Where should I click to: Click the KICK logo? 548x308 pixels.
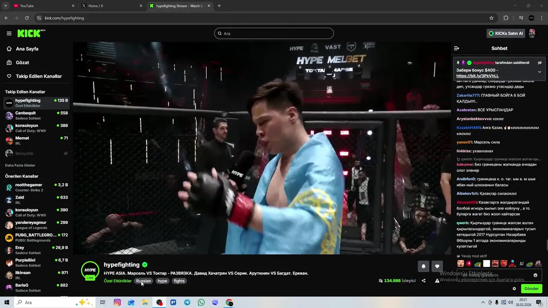[31, 33]
